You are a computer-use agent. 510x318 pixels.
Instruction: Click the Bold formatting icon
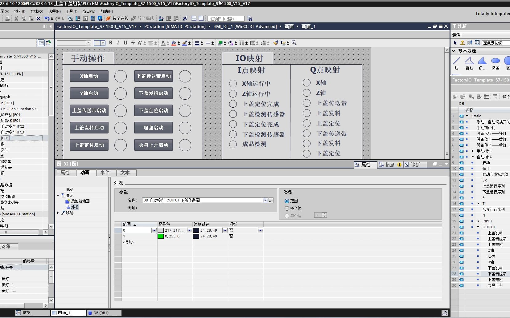tap(111, 43)
